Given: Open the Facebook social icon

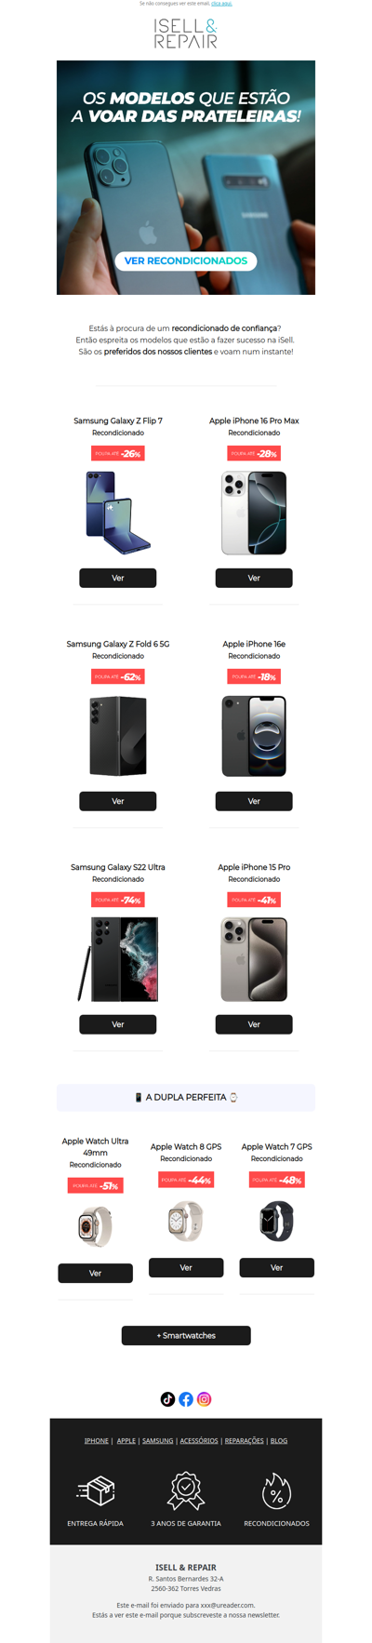Looking at the screenshot, I should click(186, 1398).
